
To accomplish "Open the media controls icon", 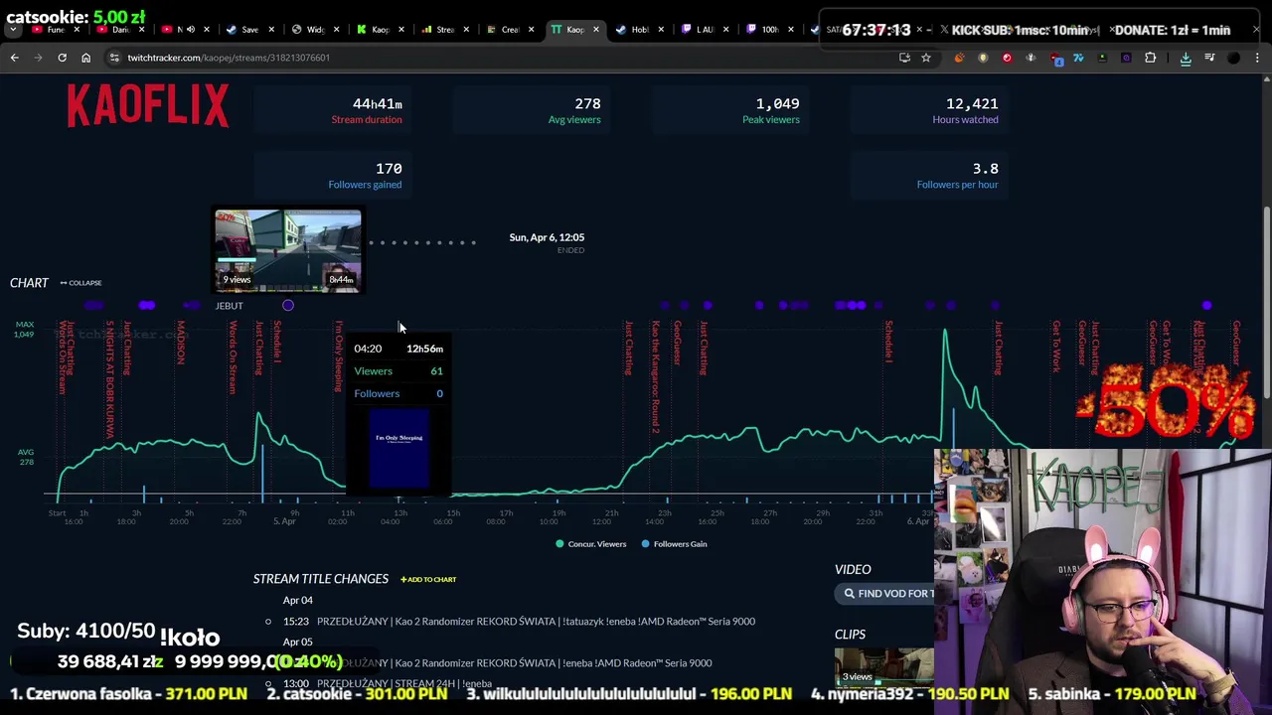I will coord(1209,58).
